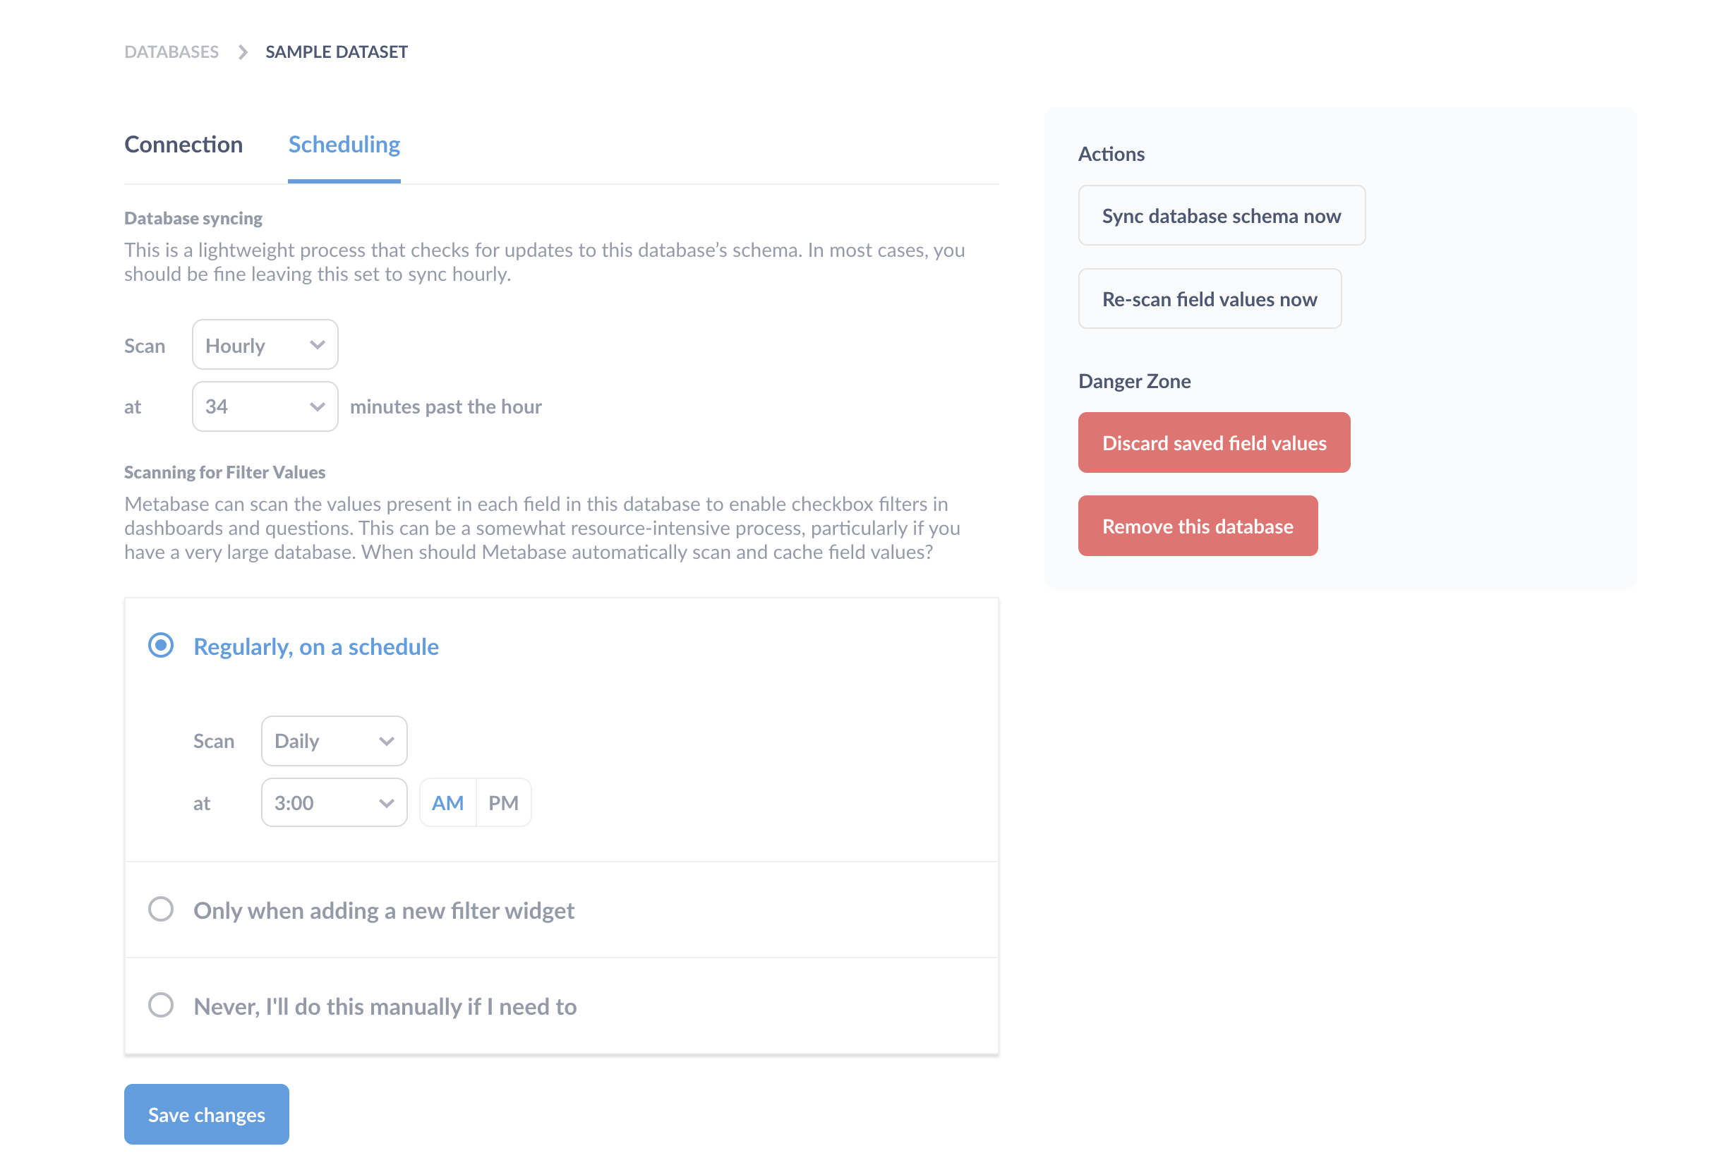1736x1170 pixels.
Task: Open the 3:00 time selector
Action: [334, 803]
